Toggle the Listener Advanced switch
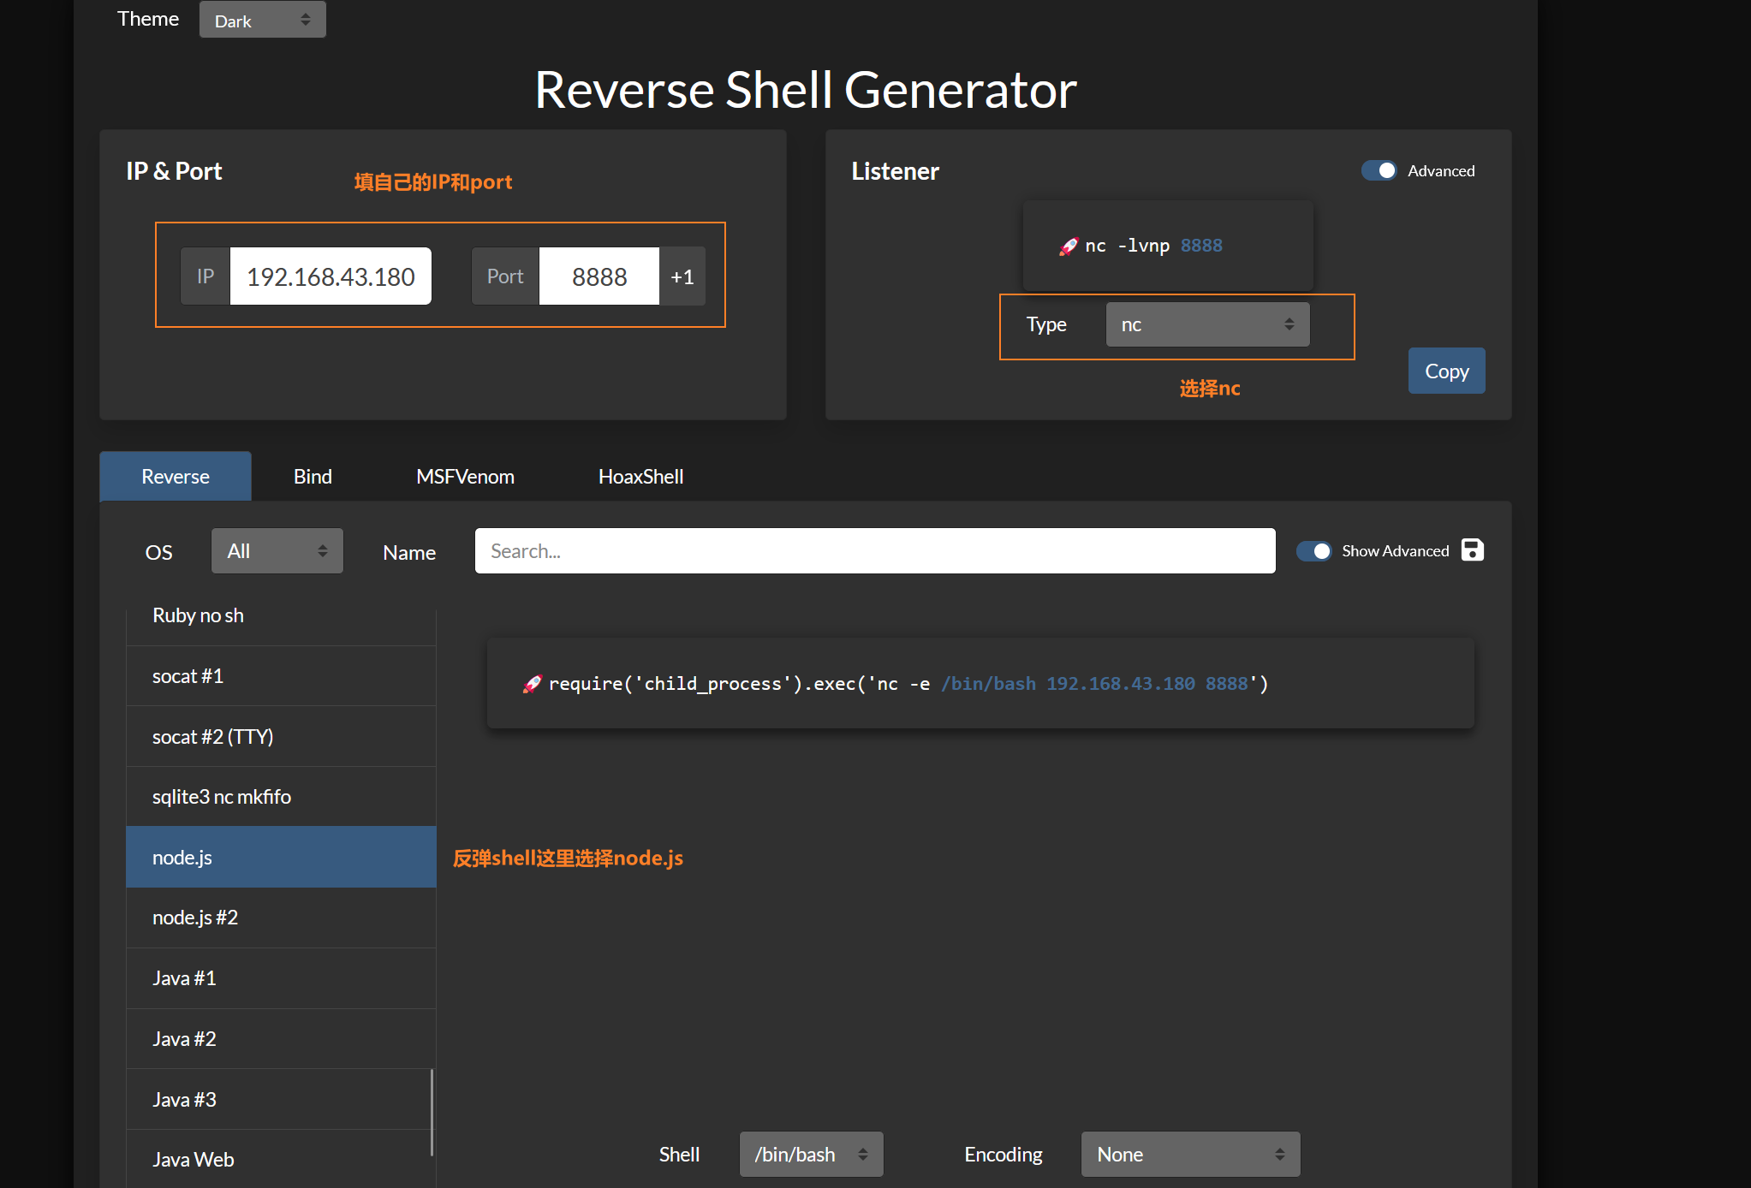 (x=1379, y=170)
